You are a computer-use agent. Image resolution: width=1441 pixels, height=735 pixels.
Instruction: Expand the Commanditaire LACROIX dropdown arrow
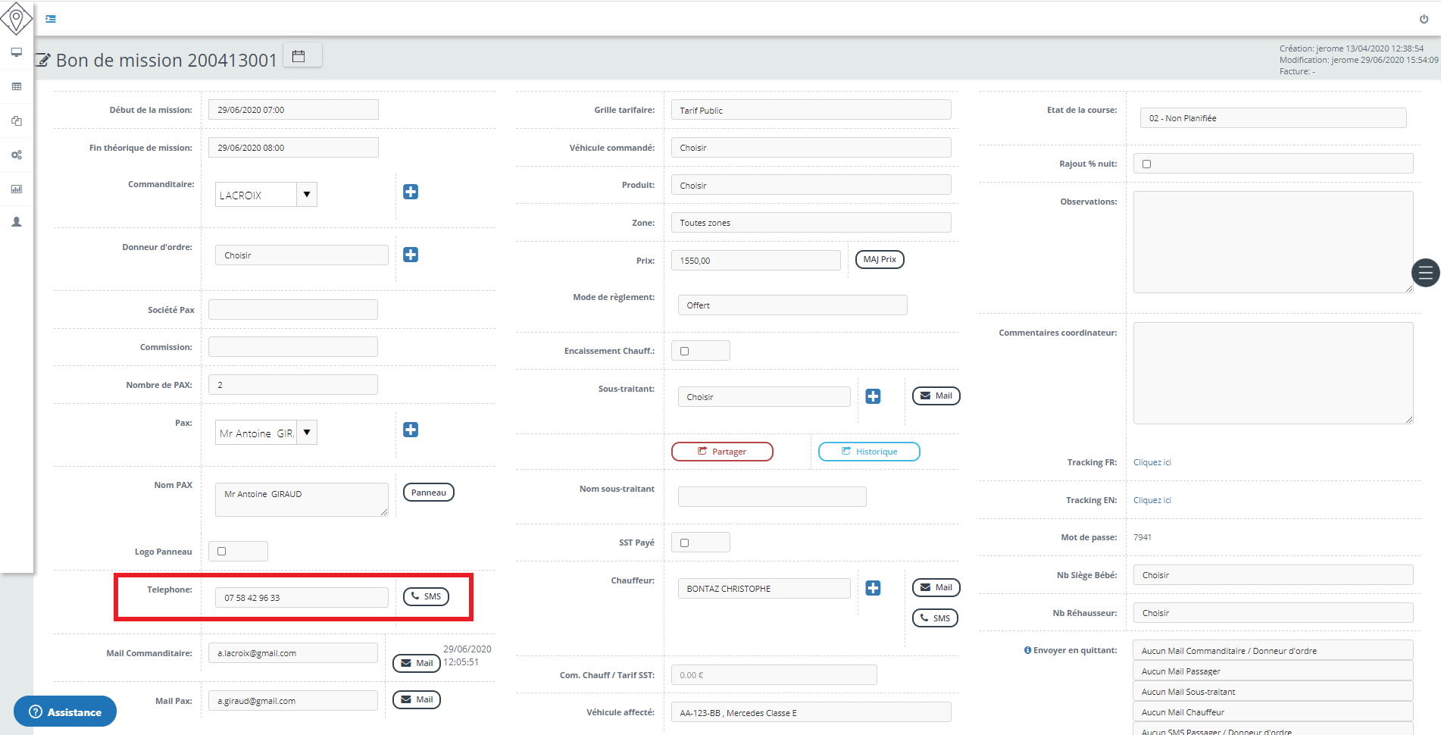tap(307, 195)
